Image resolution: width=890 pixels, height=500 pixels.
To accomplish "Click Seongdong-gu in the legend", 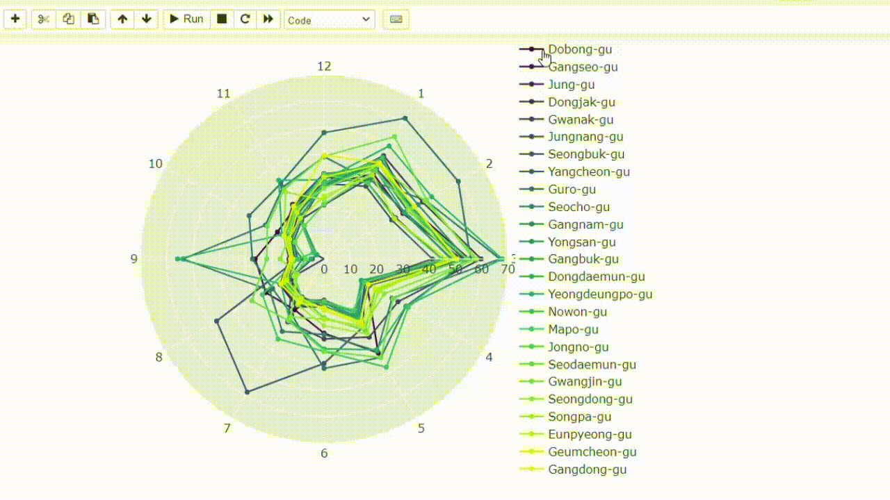I will [576, 399].
